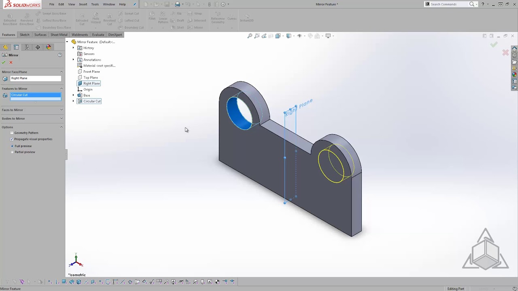Expand Bodies to Mirror section
This screenshot has width=518, height=291.
[62, 118]
